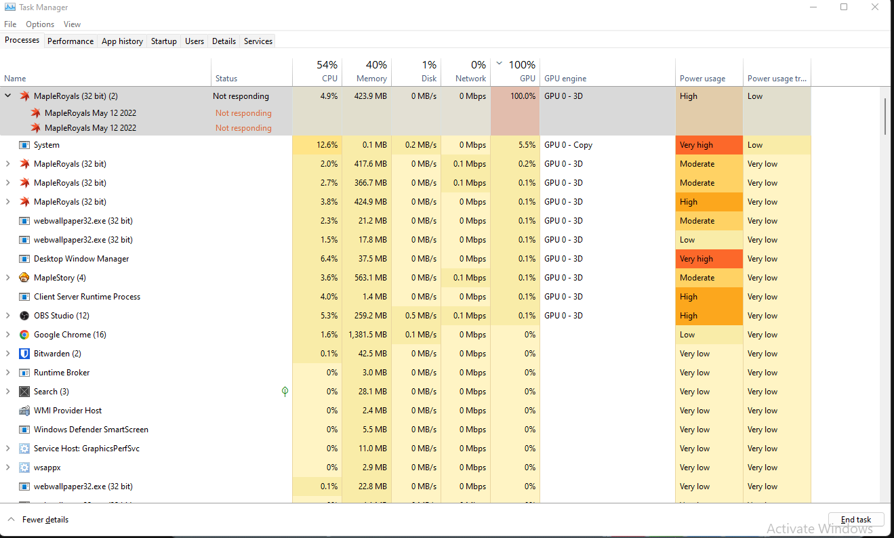The height and width of the screenshot is (538, 894).
Task: Click the webwallpaper32.exe icon in the 22.8 MB row
Action: [x=24, y=487]
